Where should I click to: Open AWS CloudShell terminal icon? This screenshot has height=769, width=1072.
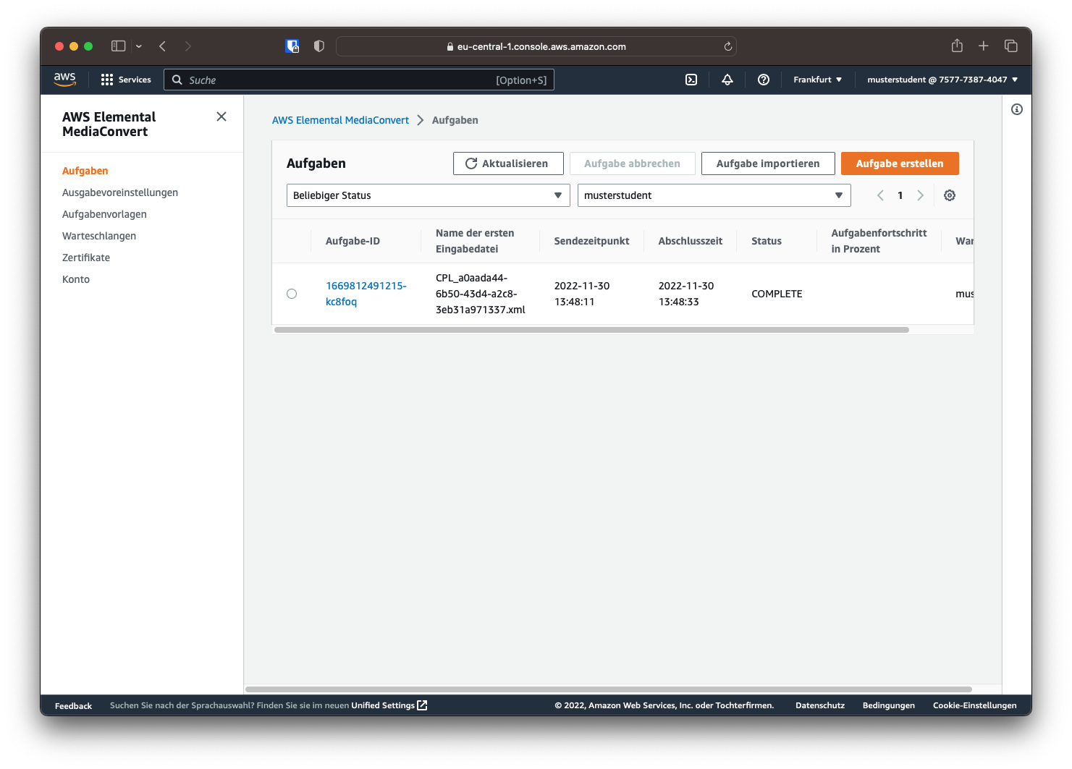691,80
